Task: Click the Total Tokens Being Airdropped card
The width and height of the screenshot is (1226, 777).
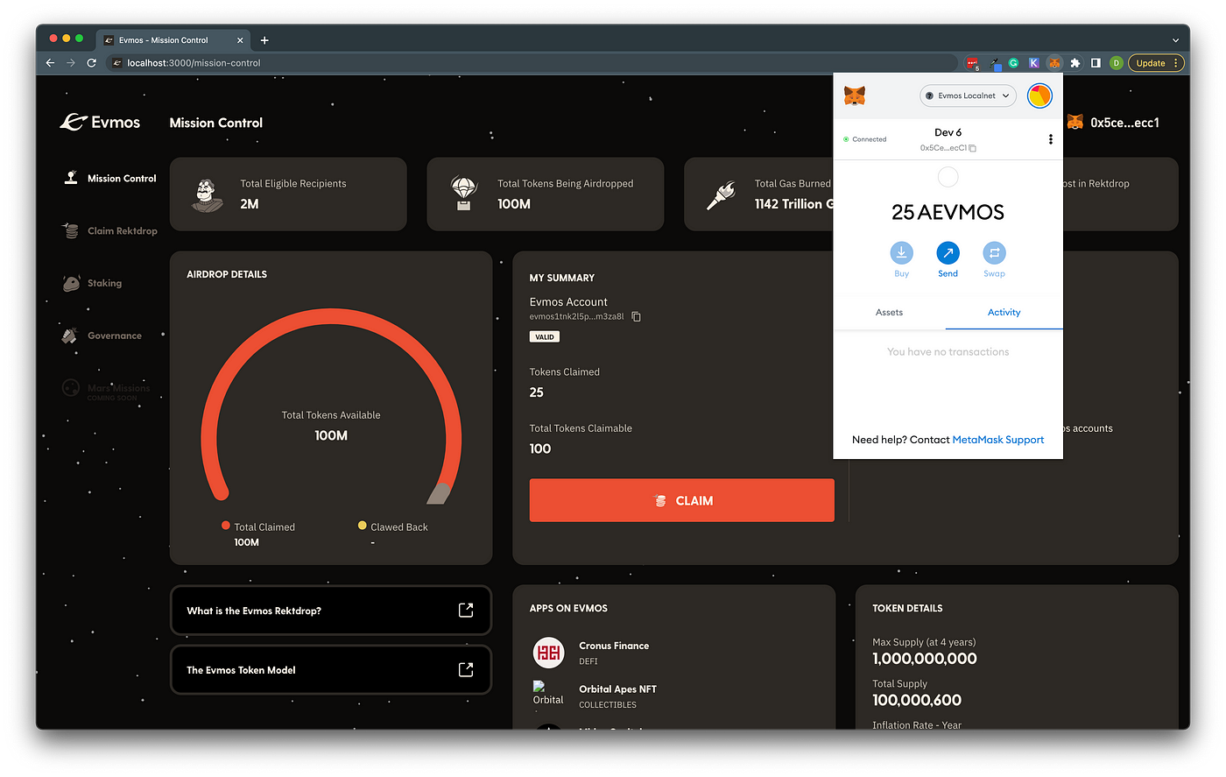Action: pyautogui.click(x=545, y=194)
